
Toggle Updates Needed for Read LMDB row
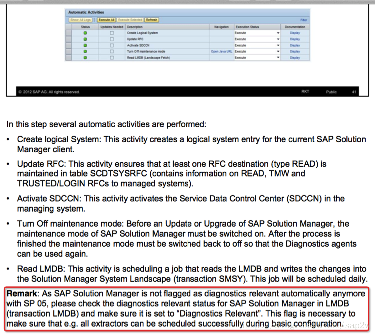coord(112,58)
